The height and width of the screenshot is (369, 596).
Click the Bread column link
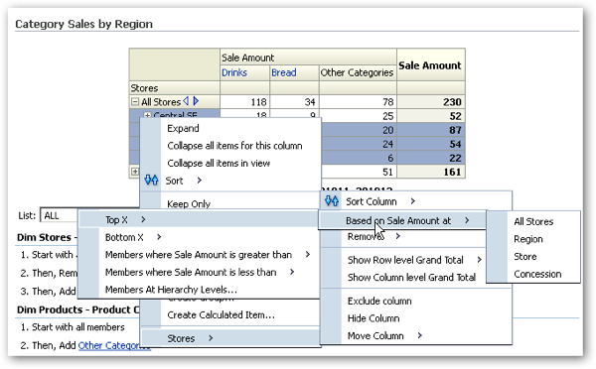(283, 72)
